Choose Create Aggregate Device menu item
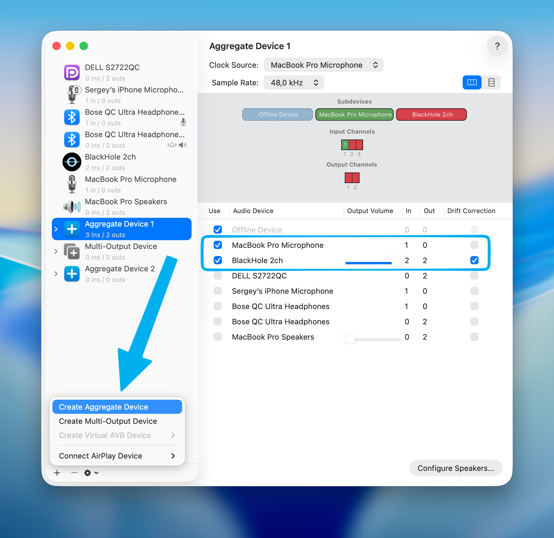 [x=117, y=407]
